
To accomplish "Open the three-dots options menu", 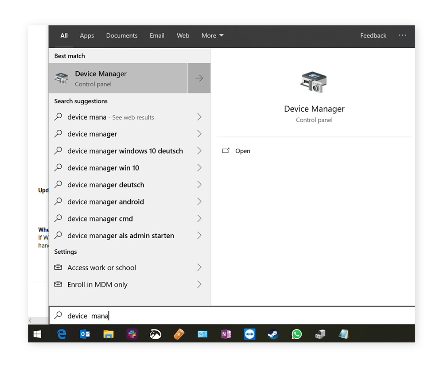I will pyautogui.click(x=402, y=35).
